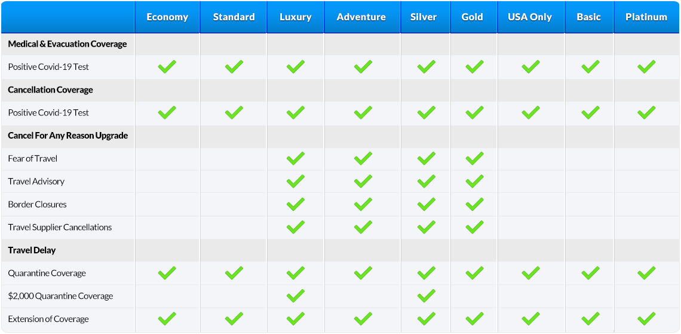The image size is (681, 334).
Task: Click Basic plan's cancellation Positive Covid-19 checkmark
Action: (590, 112)
